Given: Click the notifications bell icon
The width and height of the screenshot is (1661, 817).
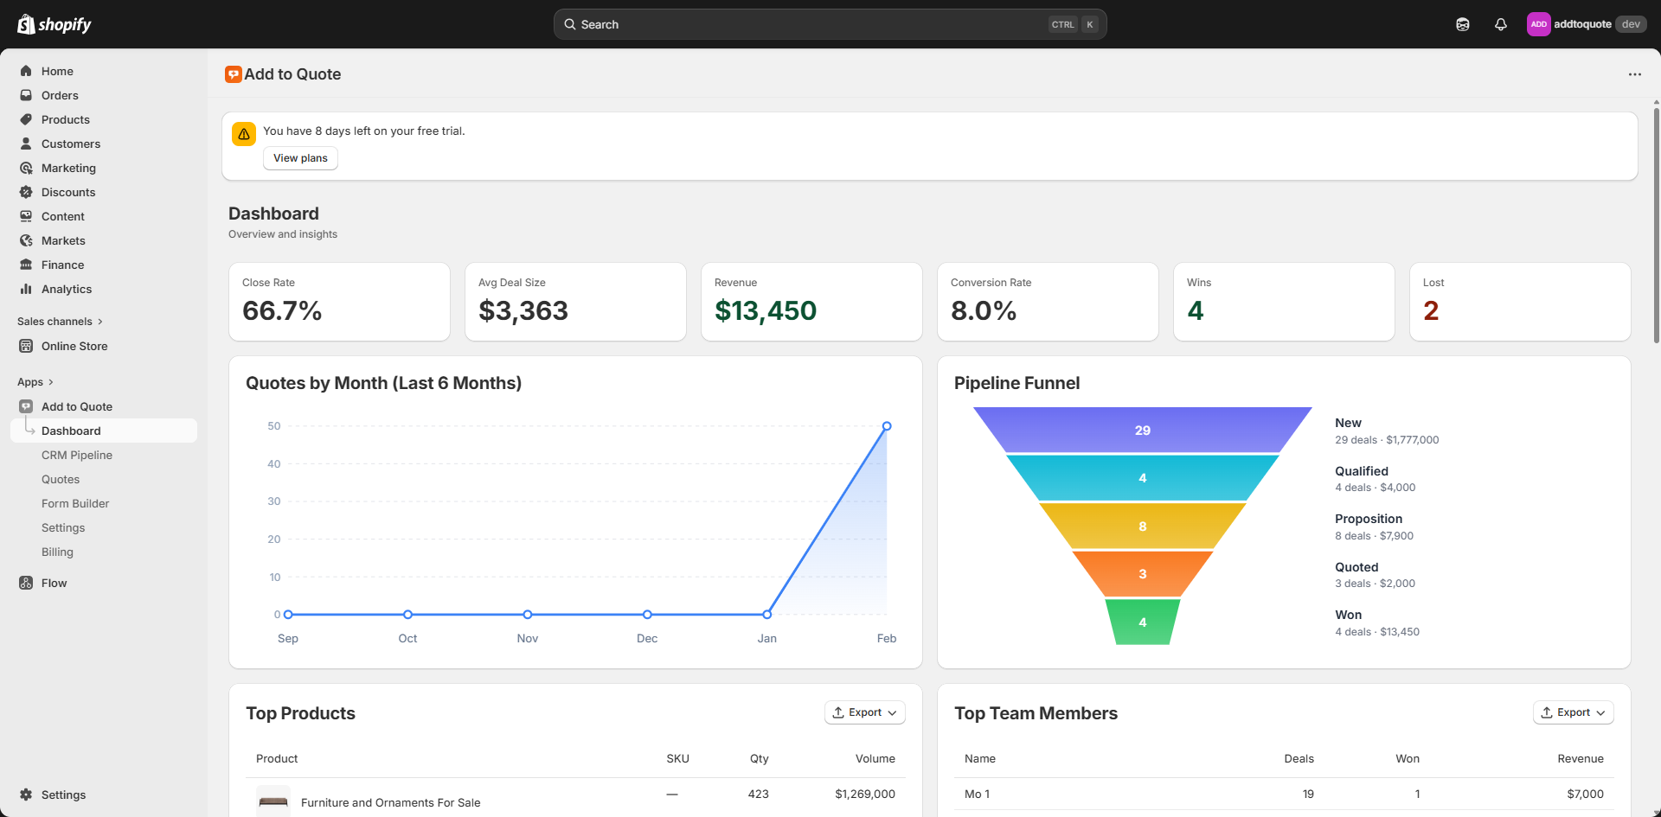Looking at the screenshot, I should 1501,24.
